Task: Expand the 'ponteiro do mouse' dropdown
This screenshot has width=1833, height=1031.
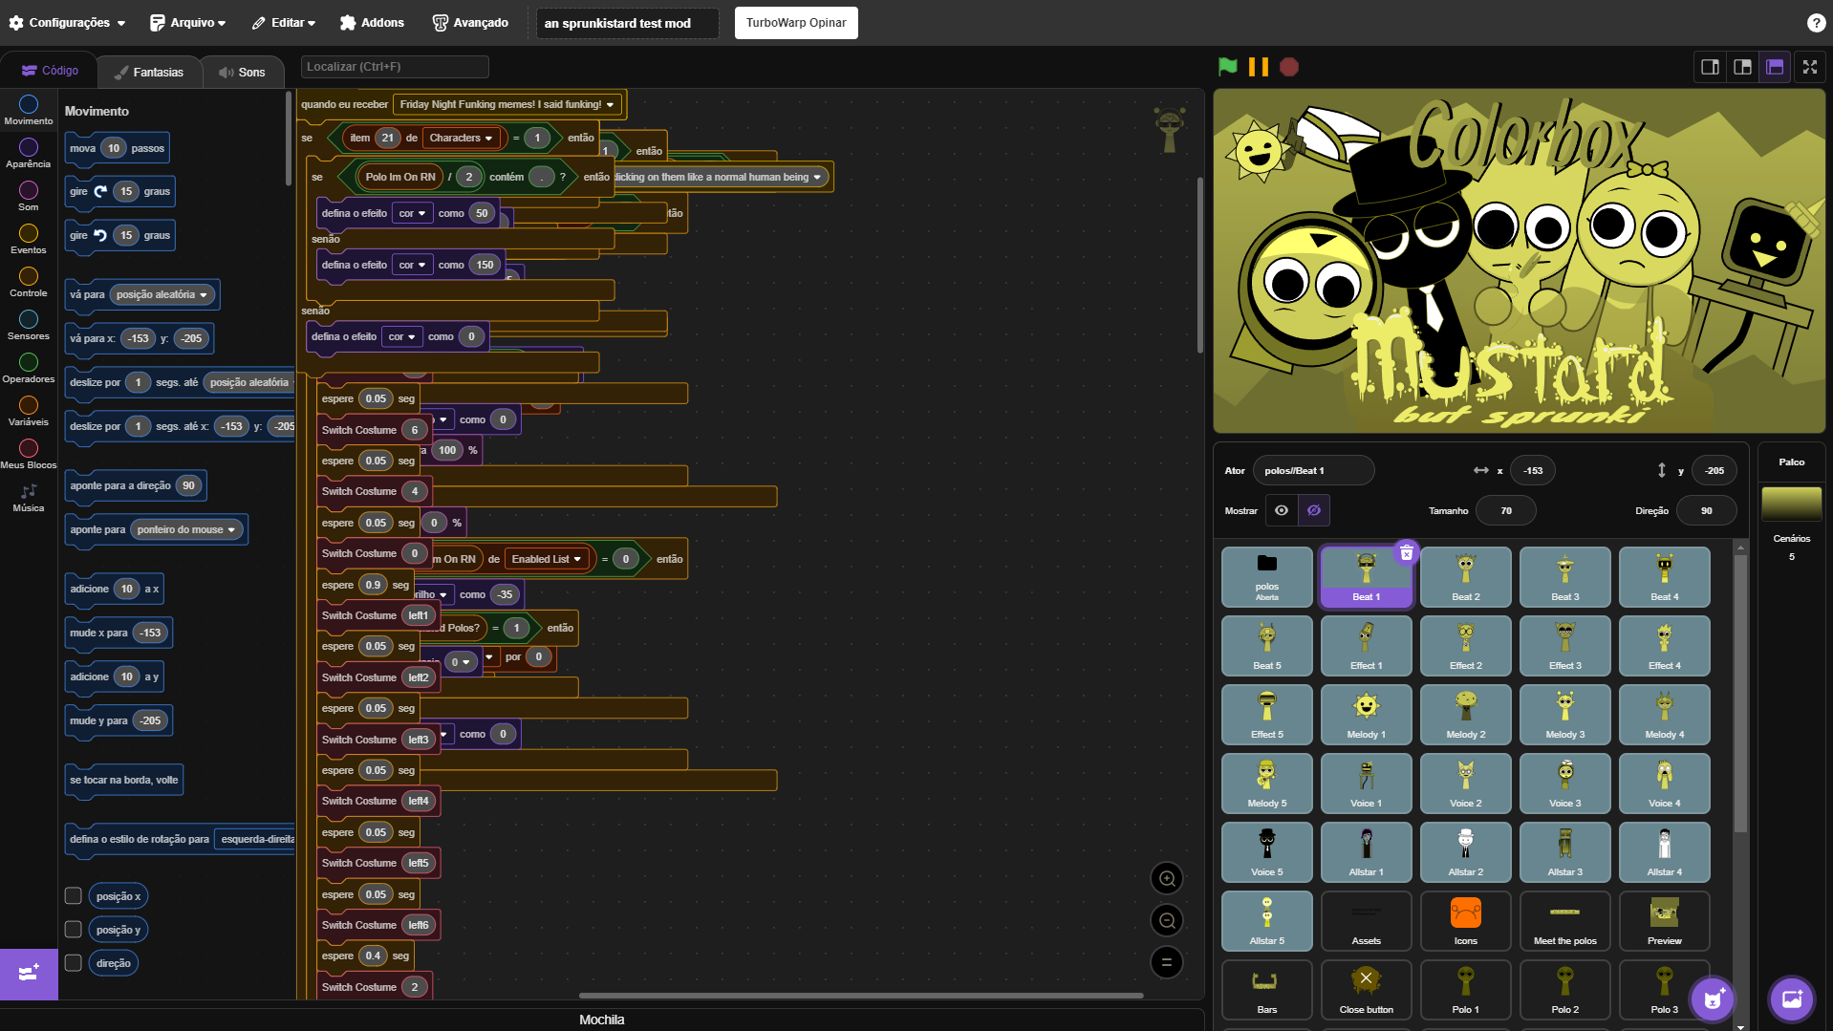Action: coord(186,529)
